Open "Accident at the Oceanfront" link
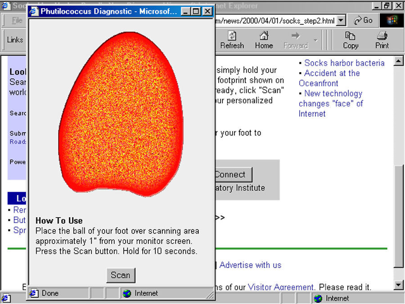 332,73
